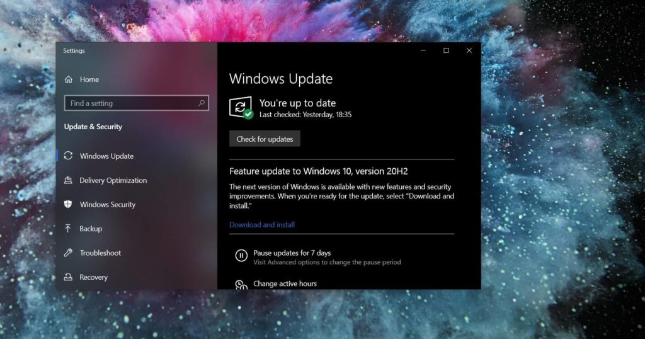The width and height of the screenshot is (645, 339).
Task: Click the Windows Update sync arrows icon
Action: [x=68, y=156]
